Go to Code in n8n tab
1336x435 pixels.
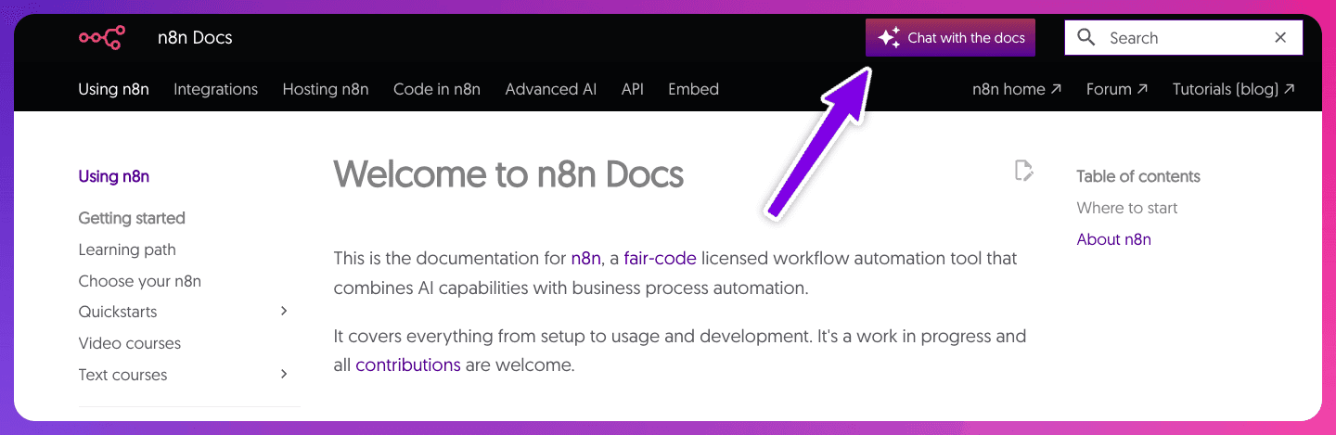[x=437, y=89]
